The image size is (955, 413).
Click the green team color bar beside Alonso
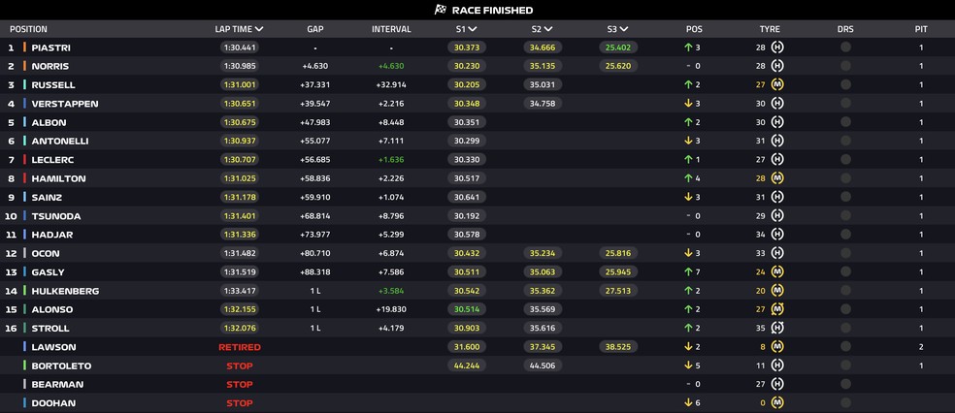coord(24,309)
